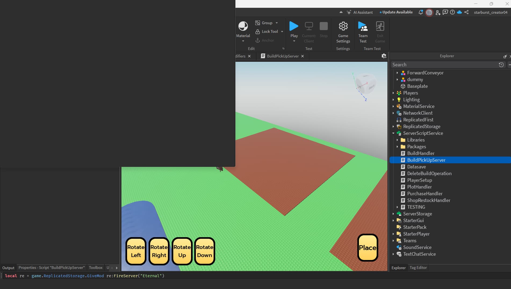The image size is (511, 289).
Task: Switch to the Toolbox tab
Action: 95,268
